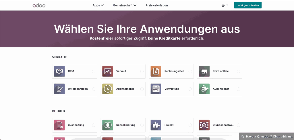This screenshot has width=294, height=140.
Task: Go to Preiskalkulation page
Action: [156, 5]
